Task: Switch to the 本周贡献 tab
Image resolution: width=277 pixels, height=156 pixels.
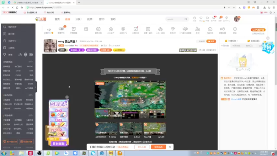Action: (236, 46)
